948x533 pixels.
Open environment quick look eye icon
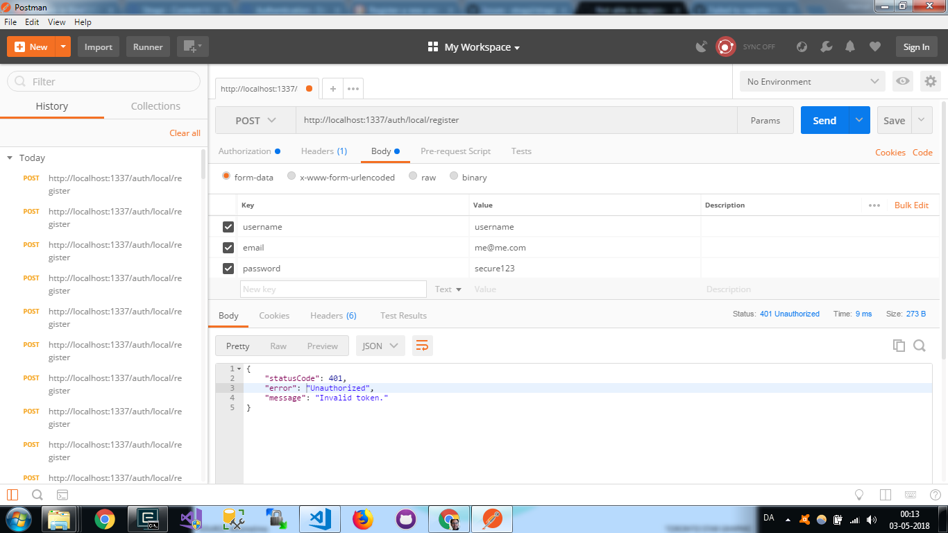tap(903, 81)
